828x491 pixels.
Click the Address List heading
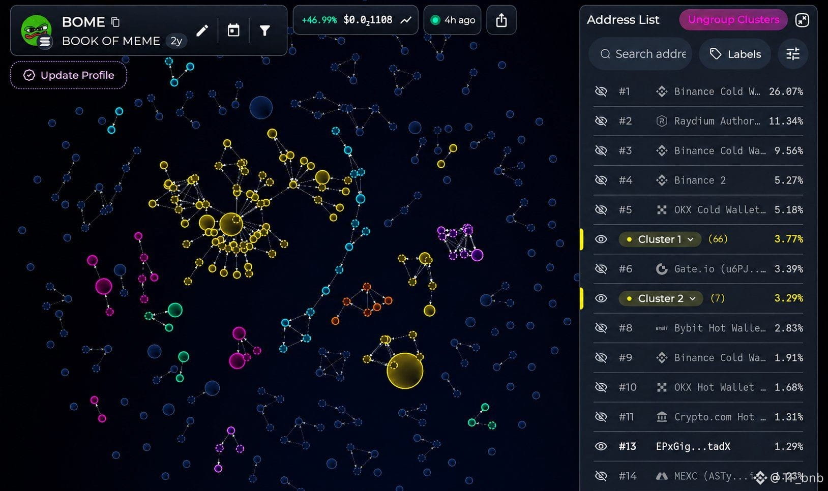[x=623, y=20]
